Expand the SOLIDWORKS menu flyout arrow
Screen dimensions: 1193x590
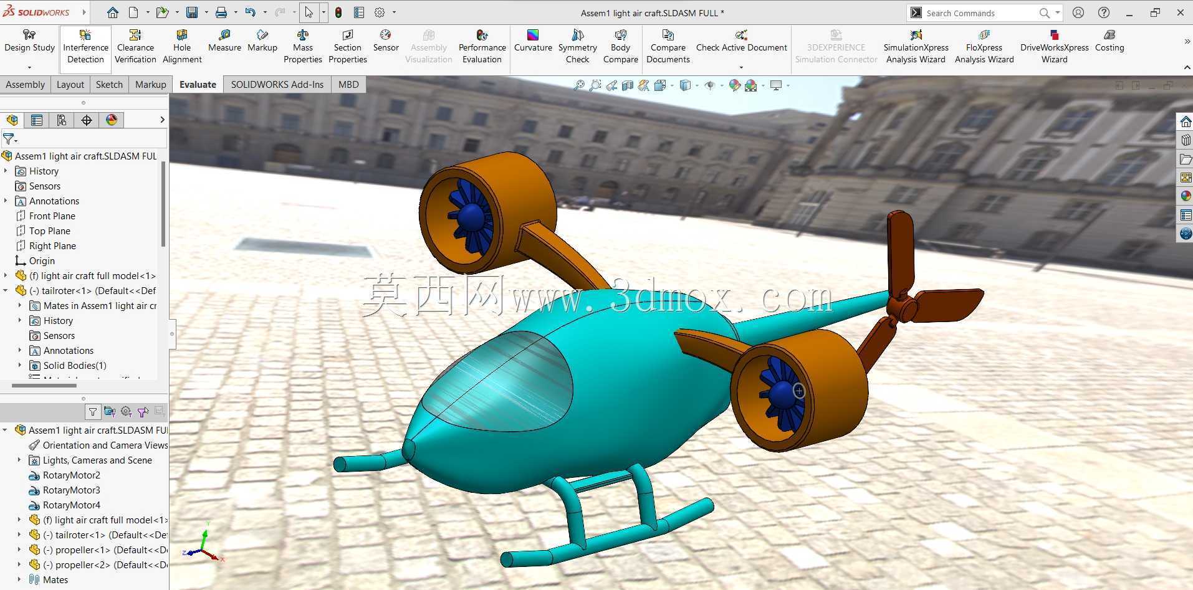(84, 12)
